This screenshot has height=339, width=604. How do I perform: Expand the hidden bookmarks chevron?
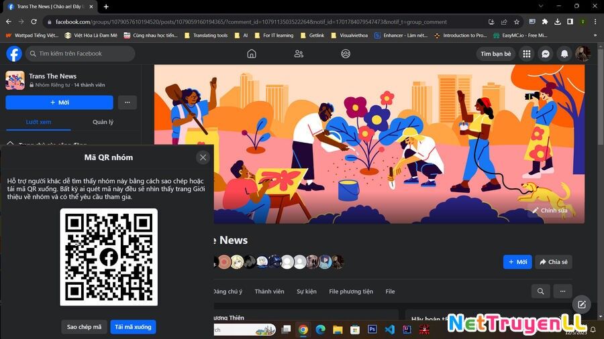coord(595,36)
